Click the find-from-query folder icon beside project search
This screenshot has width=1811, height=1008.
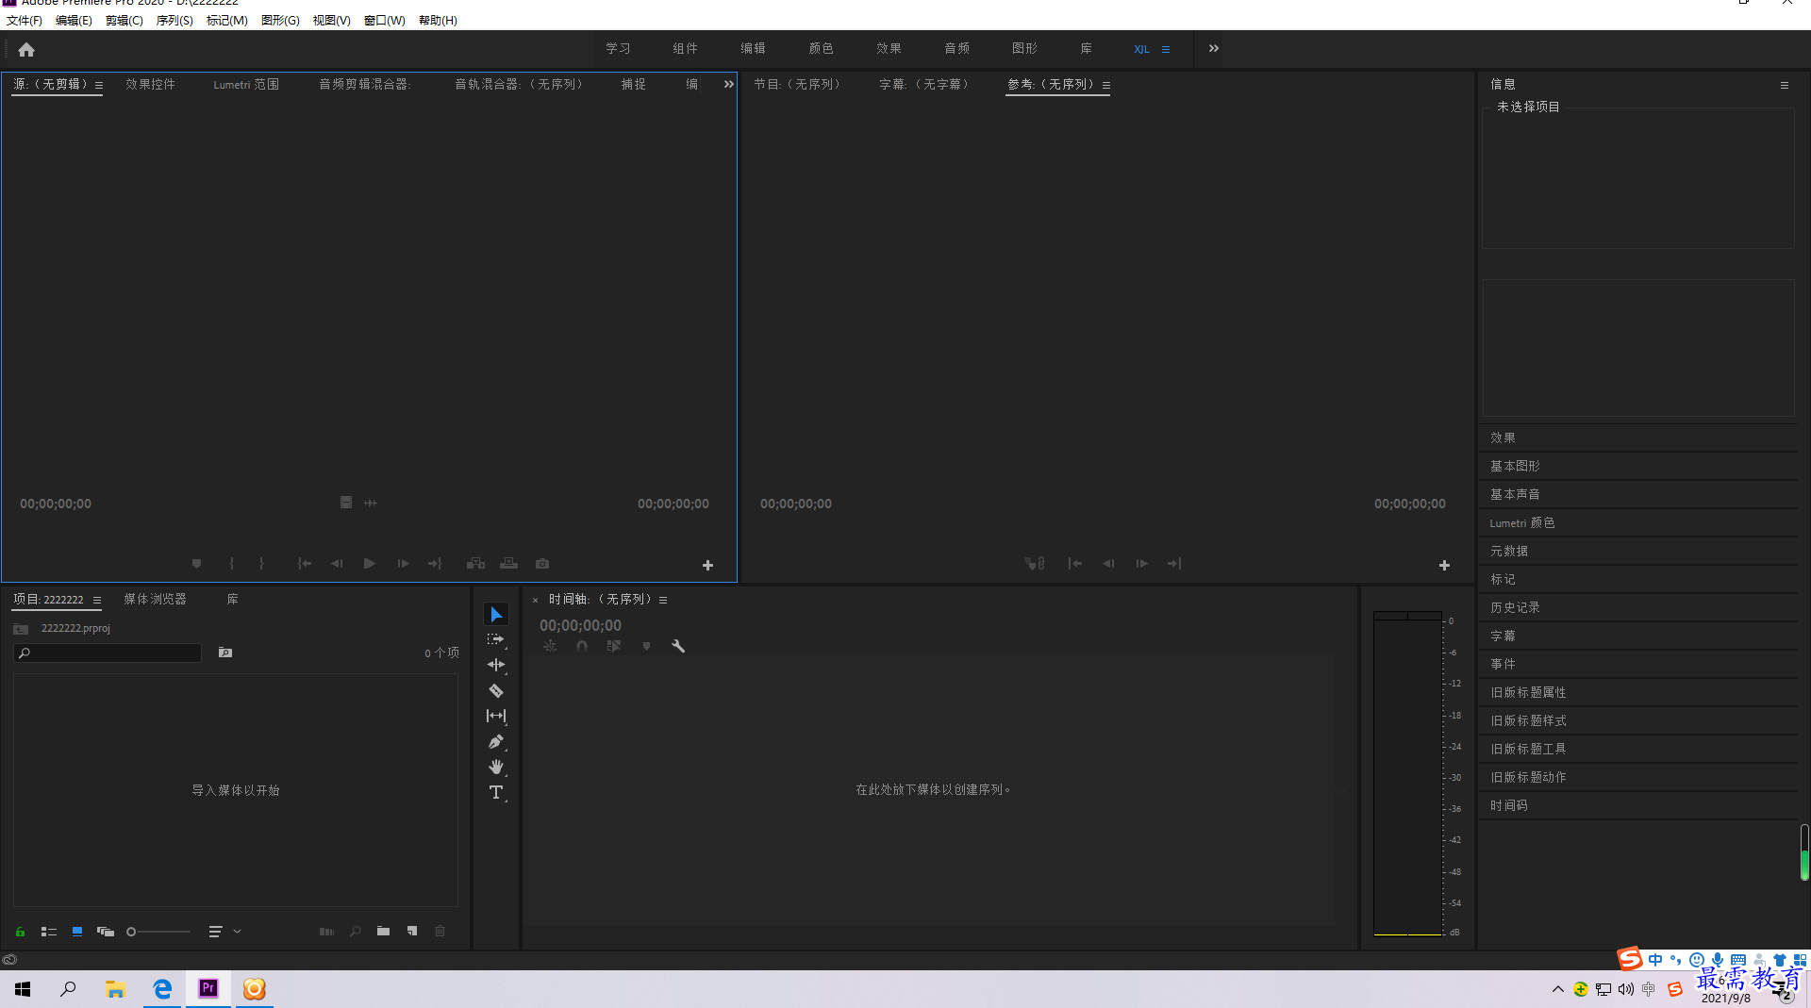225,653
